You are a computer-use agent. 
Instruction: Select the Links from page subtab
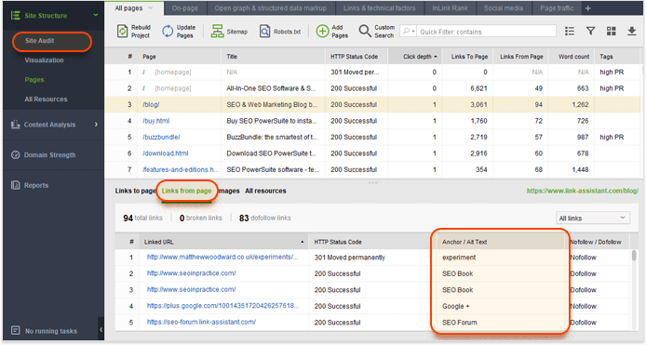click(186, 191)
